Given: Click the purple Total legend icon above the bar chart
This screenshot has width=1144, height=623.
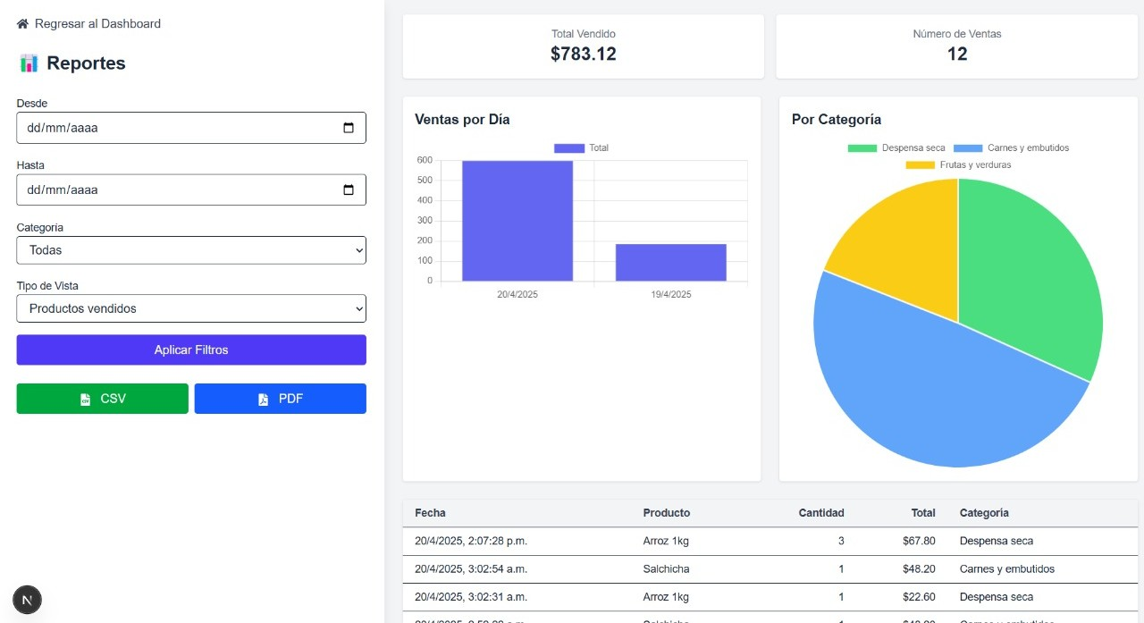Looking at the screenshot, I should pyautogui.click(x=568, y=147).
